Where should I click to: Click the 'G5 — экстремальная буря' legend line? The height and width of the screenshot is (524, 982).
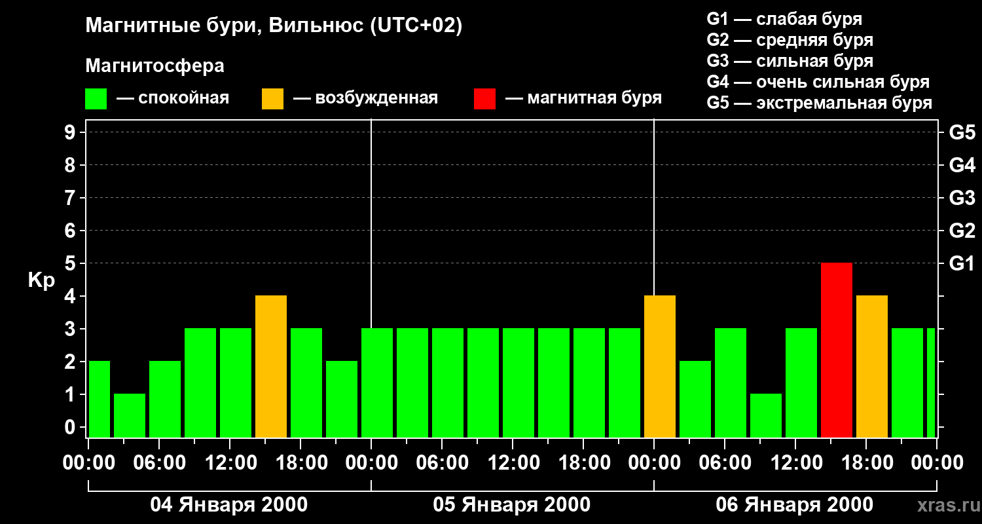tap(820, 103)
